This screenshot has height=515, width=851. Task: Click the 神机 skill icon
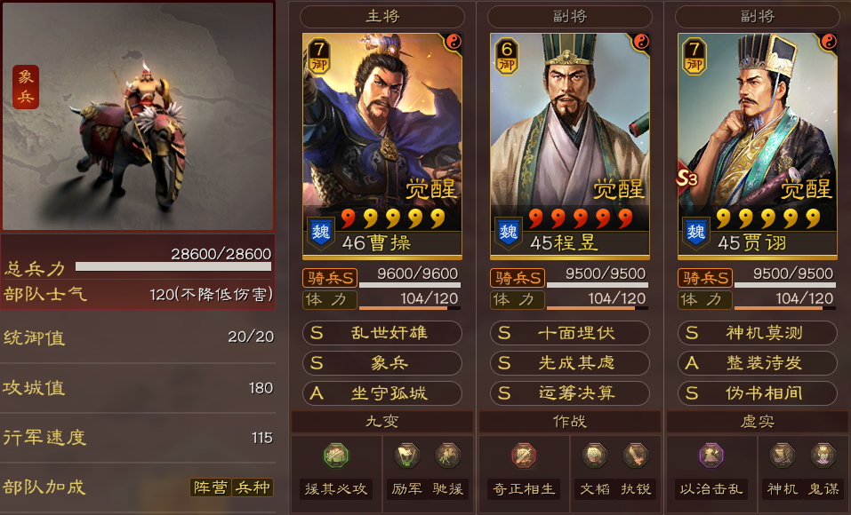pos(782,456)
